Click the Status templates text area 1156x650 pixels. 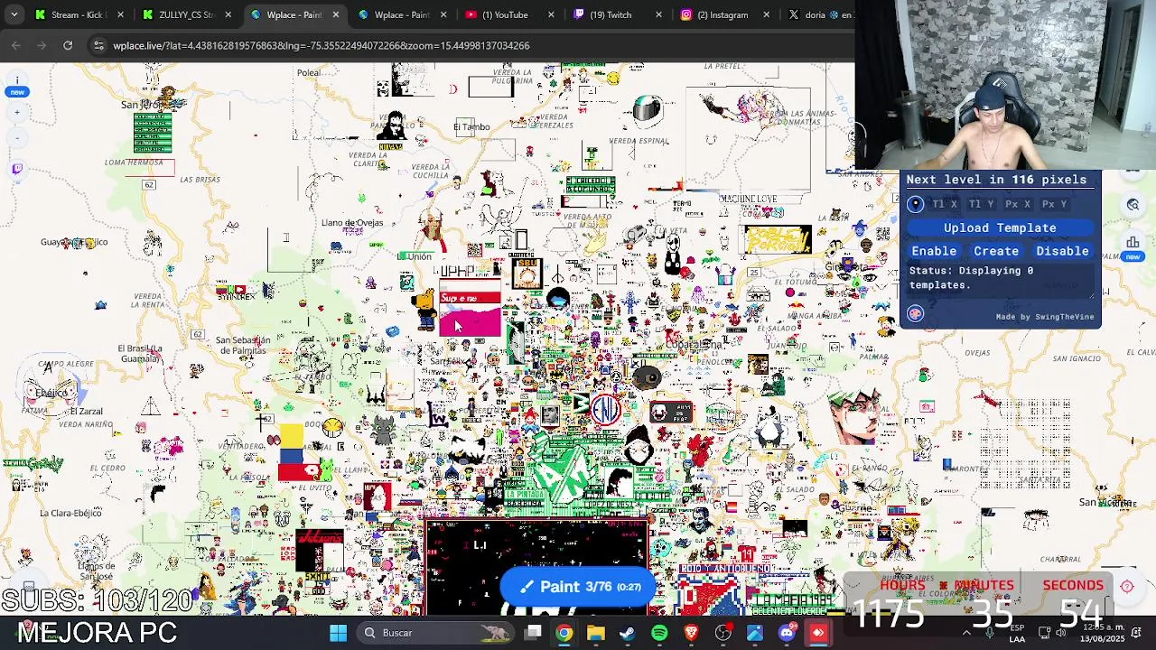[1001, 280]
